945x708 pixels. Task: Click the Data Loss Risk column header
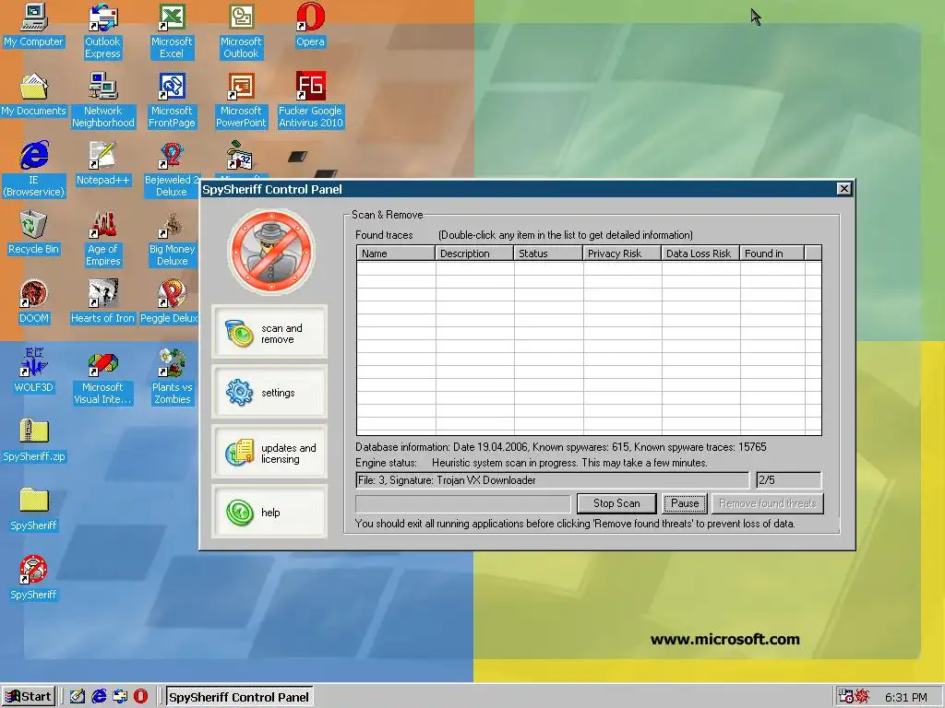[700, 254]
